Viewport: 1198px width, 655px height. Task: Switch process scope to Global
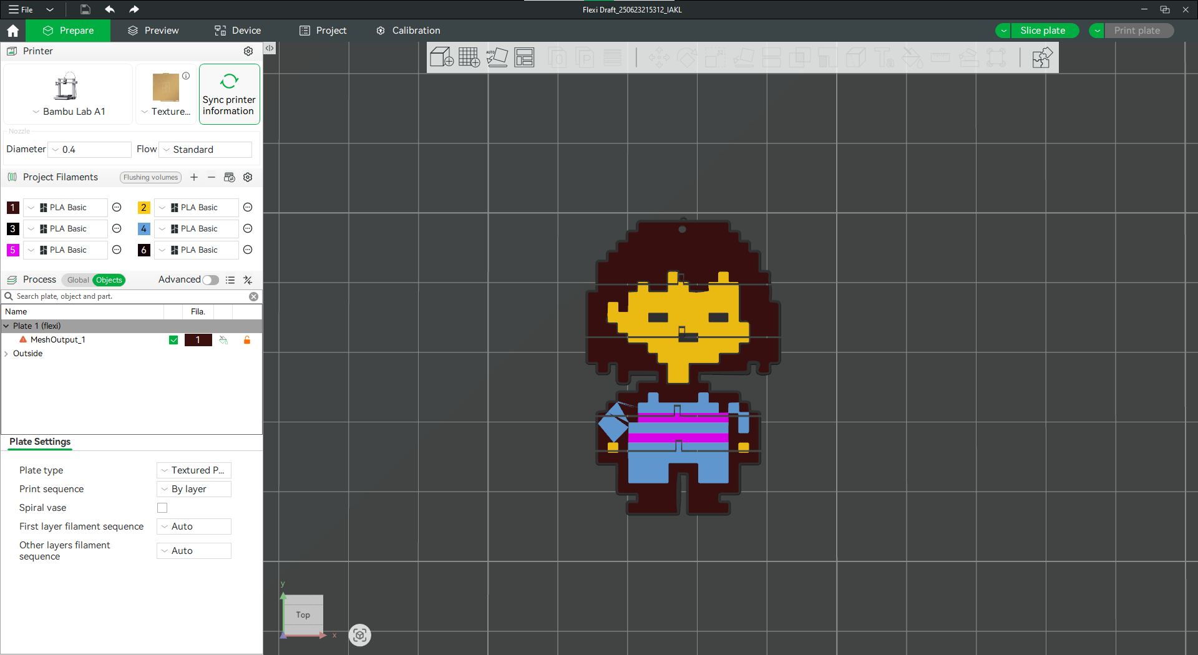(78, 280)
